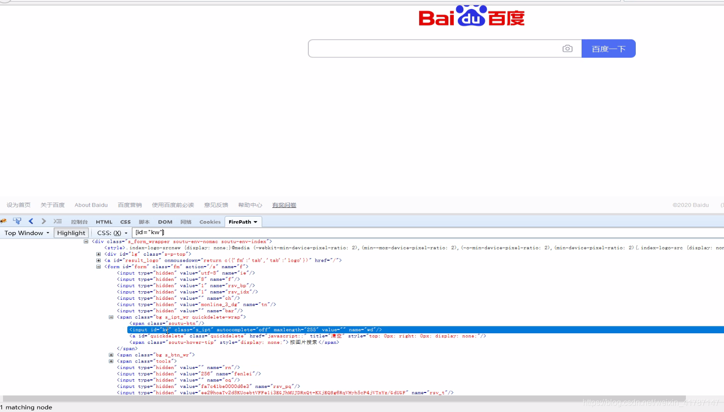Select the hidden input name="ie" row

(186, 273)
